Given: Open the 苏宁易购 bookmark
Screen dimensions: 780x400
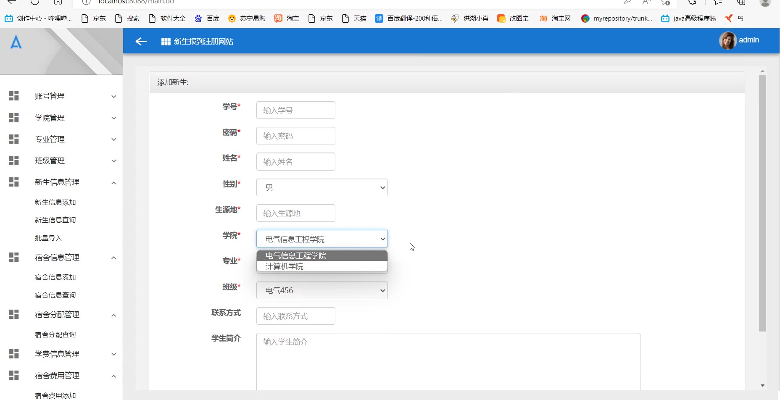Looking at the screenshot, I should pyautogui.click(x=247, y=18).
